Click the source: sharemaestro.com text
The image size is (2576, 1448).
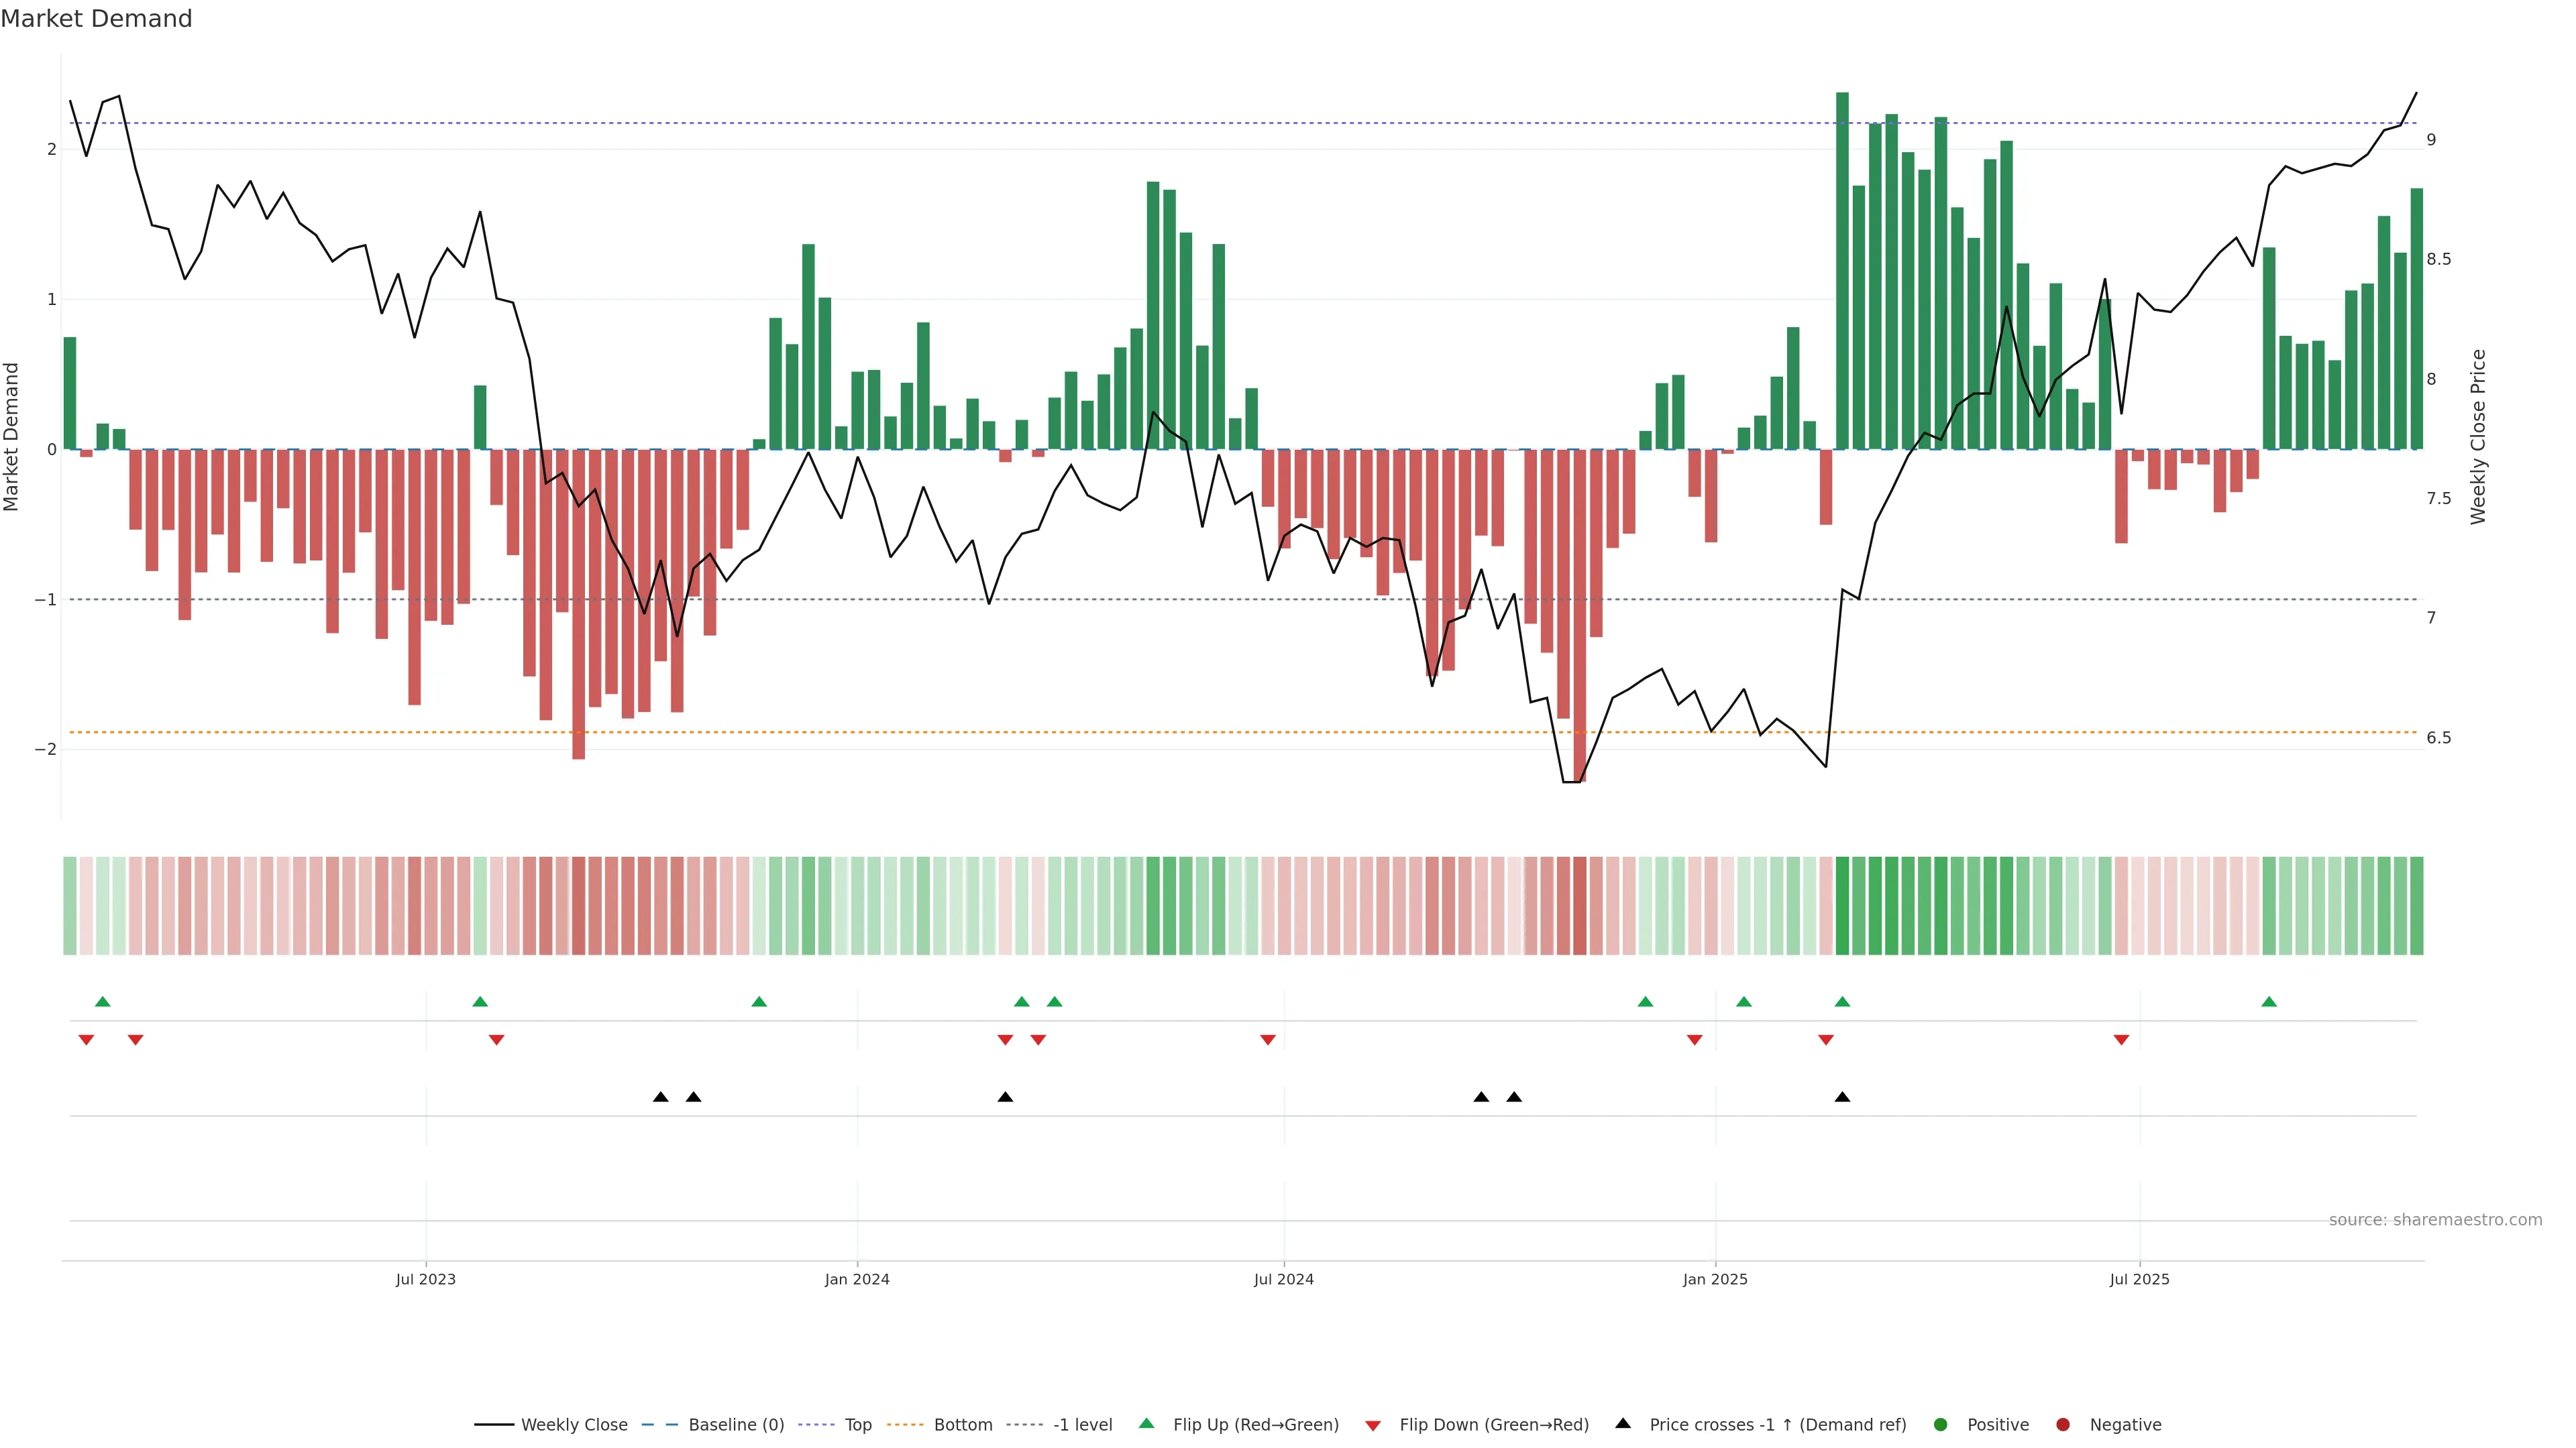click(x=2435, y=1220)
